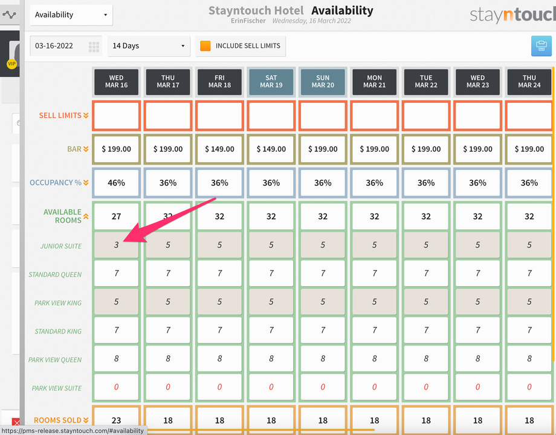Expand the Occupancy % row

(x=86, y=183)
